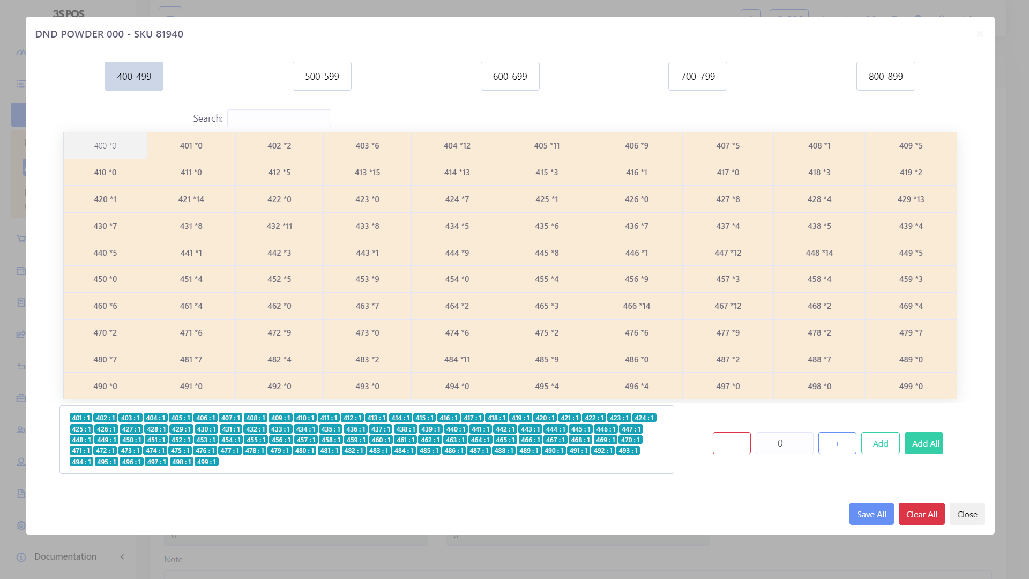Select color cell 429 *13
1029x579 pixels.
911,199
